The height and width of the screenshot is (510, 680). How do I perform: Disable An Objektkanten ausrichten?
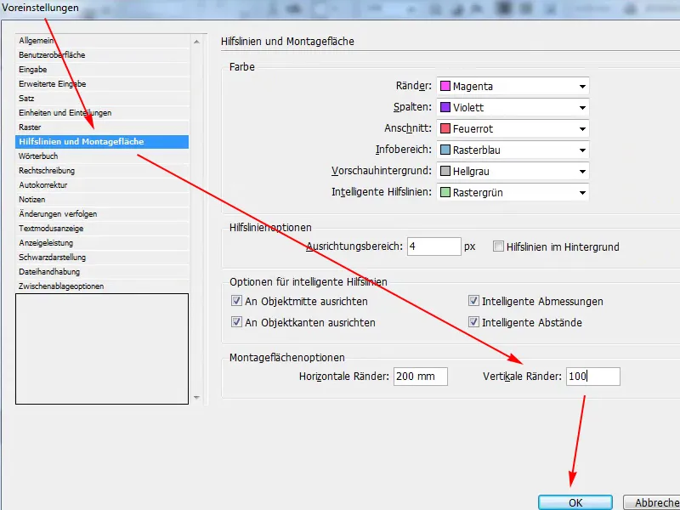pos(237,322)
